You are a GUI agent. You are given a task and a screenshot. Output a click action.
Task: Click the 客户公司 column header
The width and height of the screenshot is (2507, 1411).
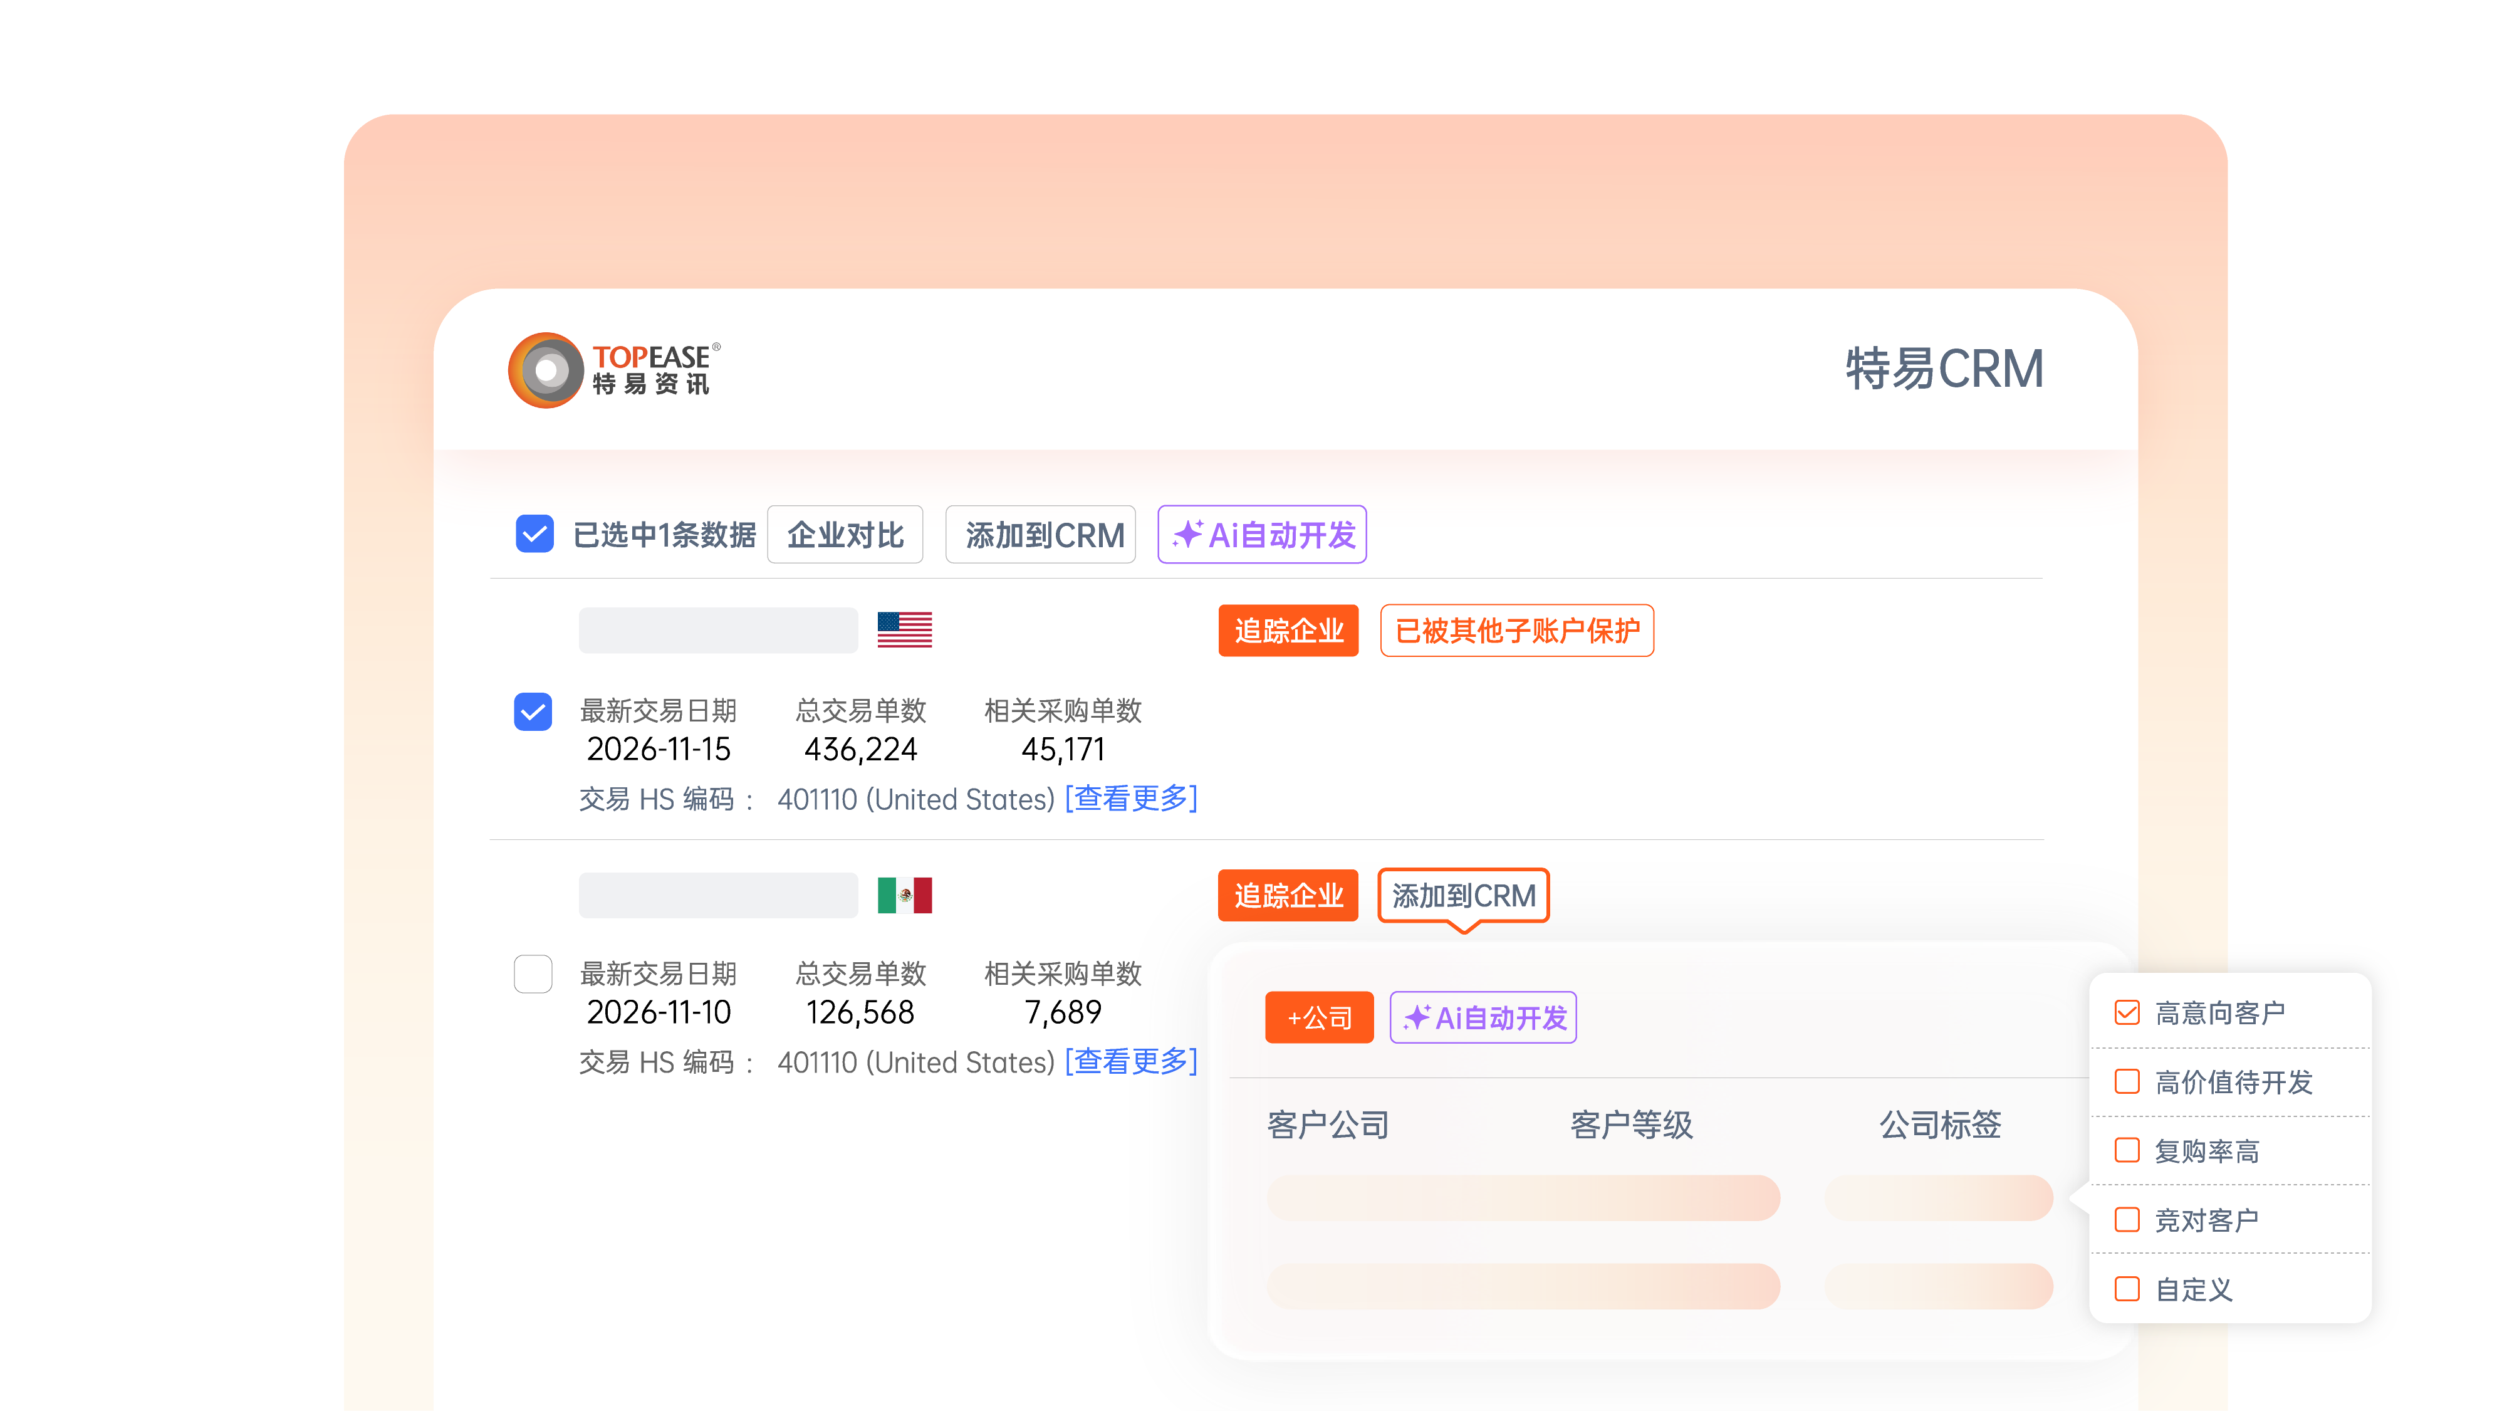point(1328,1125)
